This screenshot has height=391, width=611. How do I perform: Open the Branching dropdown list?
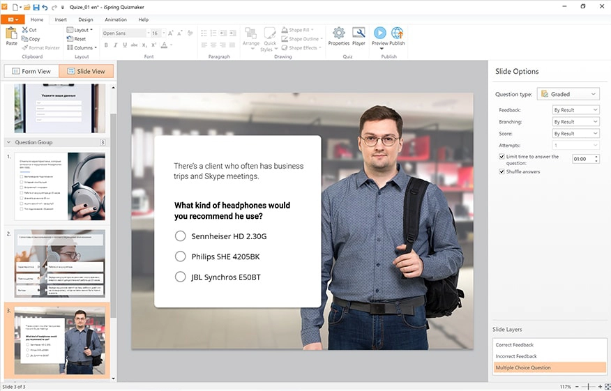coord(575,122)
